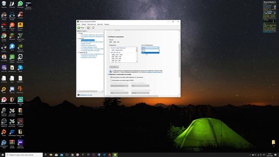Open Need for Speed Heat bottom-row icon

pos(20,144)
